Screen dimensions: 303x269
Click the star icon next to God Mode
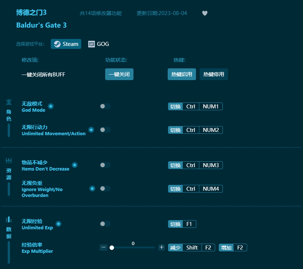point(51,106)
